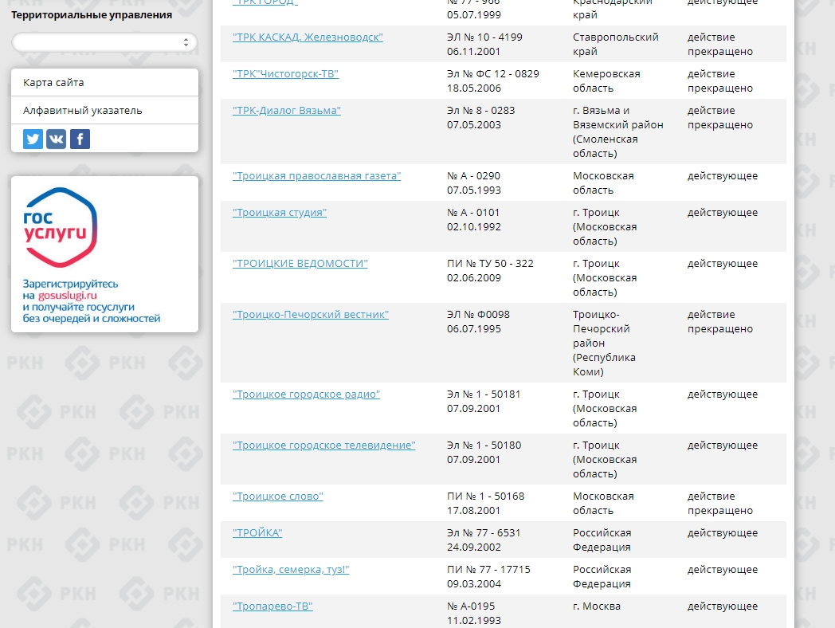The height and width of the screenshot is (628, 835).
Task: Open the "ТРОИЦКИЕ ВЕДОМОСТИ" entry
Action: [x=300, y=264]
